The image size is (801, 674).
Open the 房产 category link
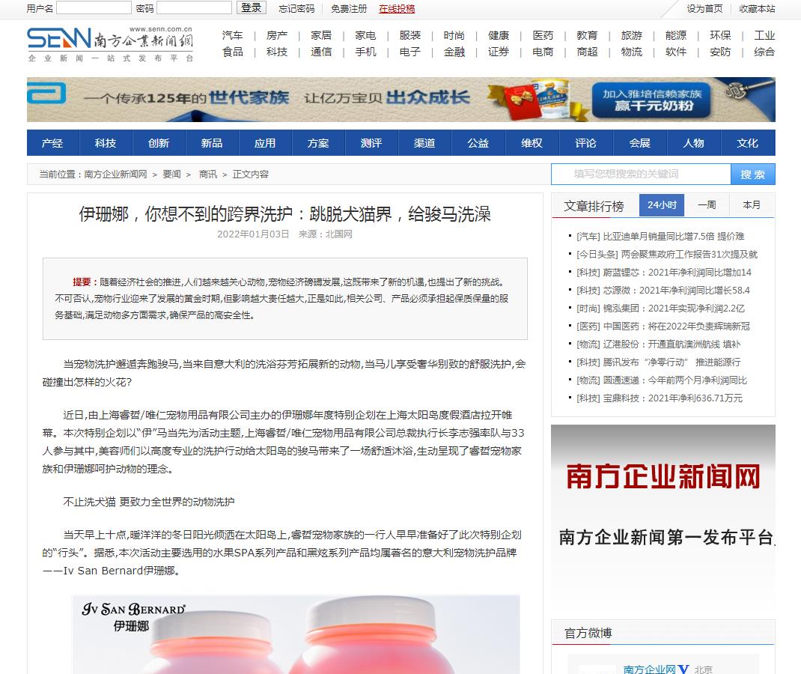(277, 35)
